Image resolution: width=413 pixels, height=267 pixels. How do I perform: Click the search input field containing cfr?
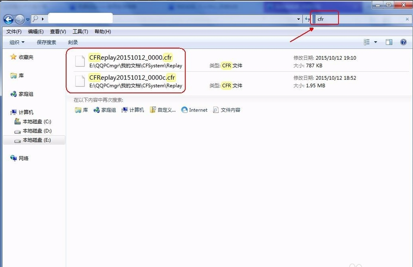coord(359,19)
